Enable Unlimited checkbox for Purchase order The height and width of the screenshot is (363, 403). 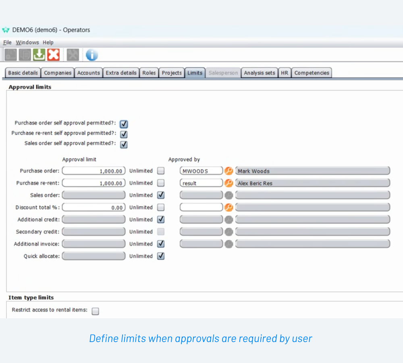click(161, 171)
